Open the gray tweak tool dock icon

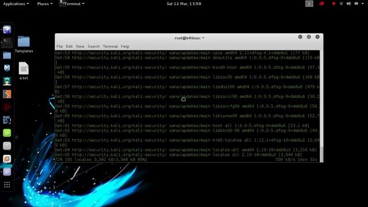coord(7,146)
